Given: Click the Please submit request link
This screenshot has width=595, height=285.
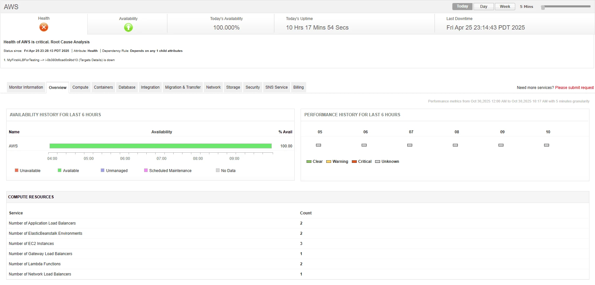Looking at the screenshot, I should tap(574, 88).
